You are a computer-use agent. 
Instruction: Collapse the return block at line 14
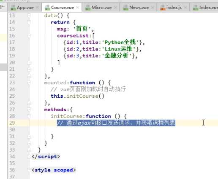pos(29,22)
